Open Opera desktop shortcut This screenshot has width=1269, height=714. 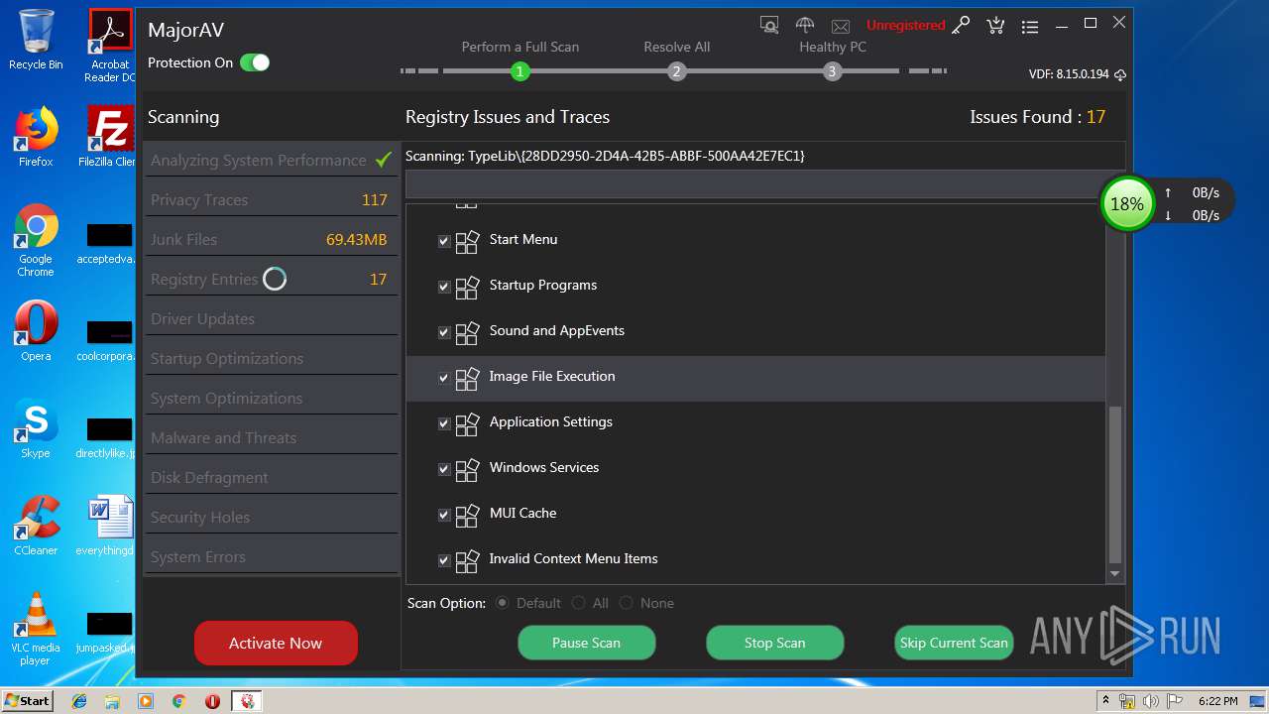click(x=36, y=330)
